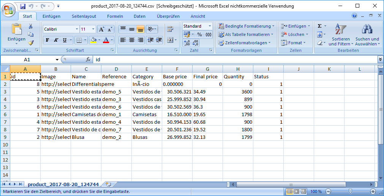Expand Als Tabelle formatieren dropdown
Image resolution: width=384 pixels, height=196 pixels.
(272, 34)
